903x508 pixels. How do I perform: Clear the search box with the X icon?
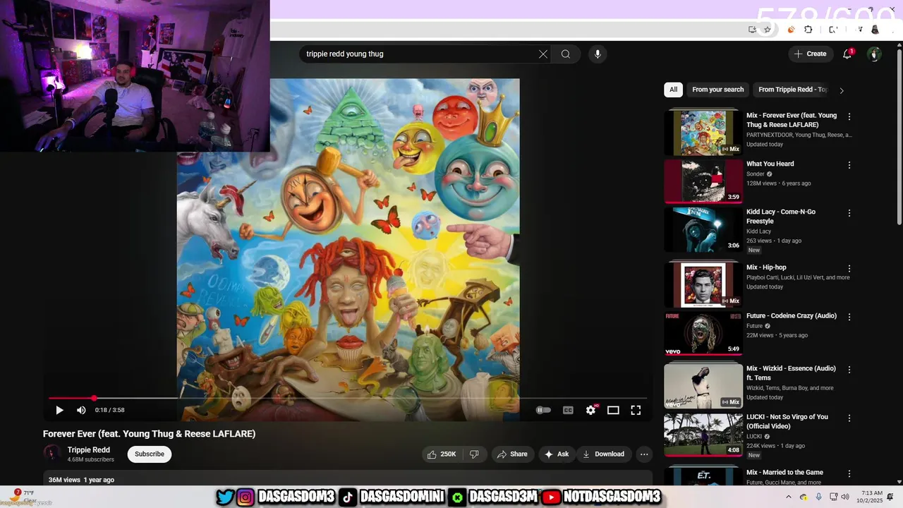(x=543, y=54)
